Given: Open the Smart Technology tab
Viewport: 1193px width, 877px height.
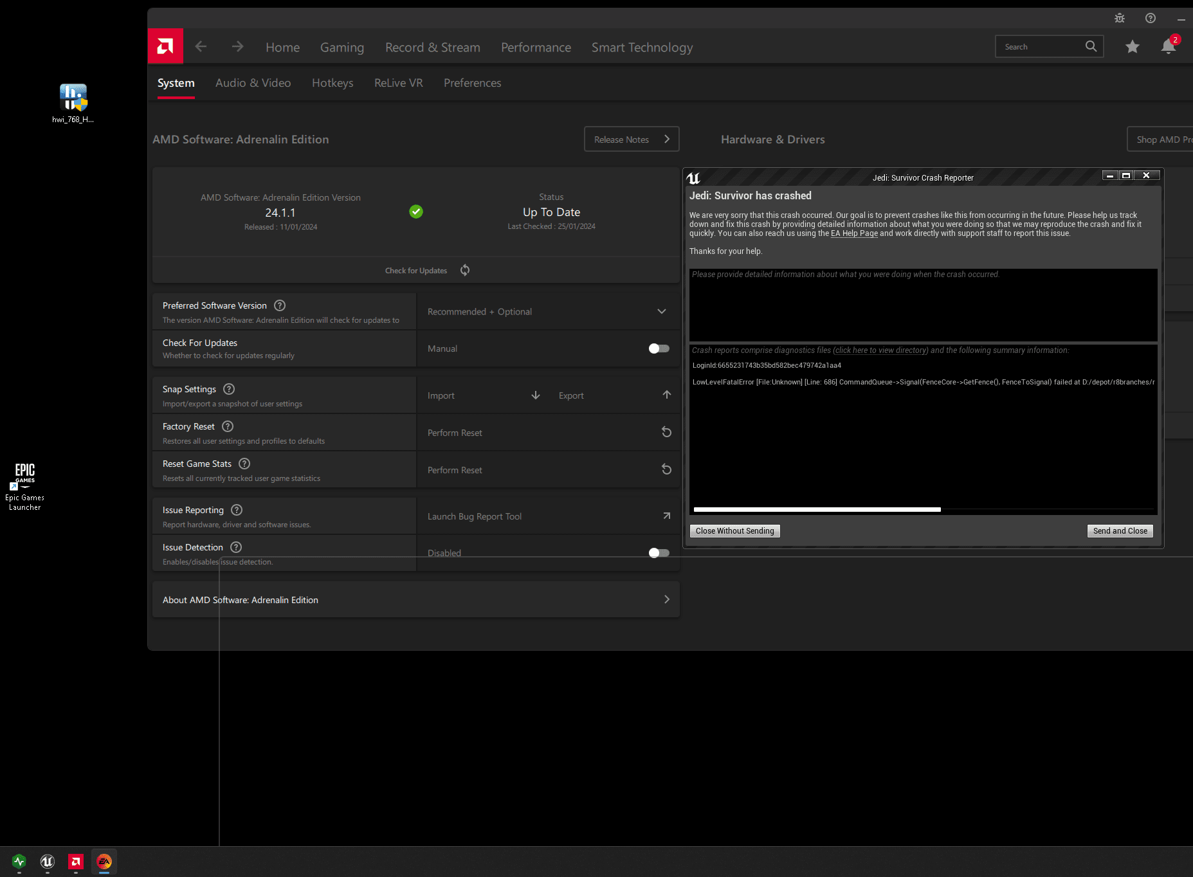Looking at the screenshot, I should tap(642, 47).
